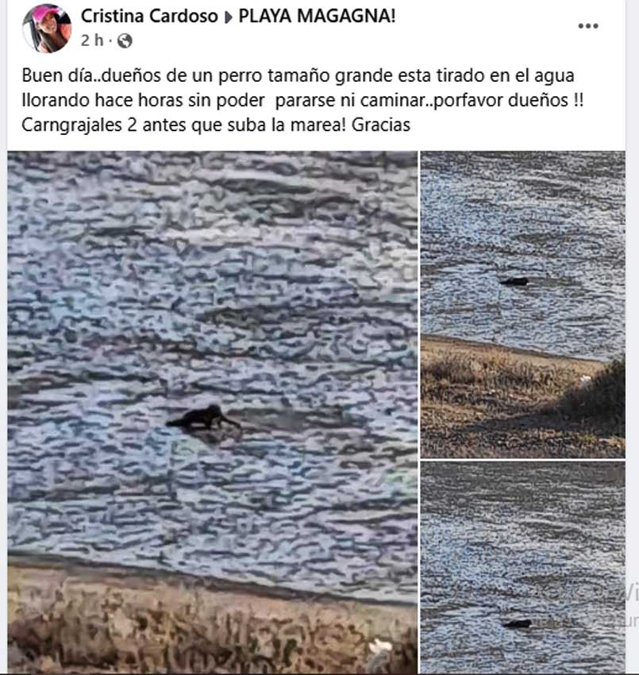Click the arrow between author and group
The height and width of the screenshot is (675, 639).
229,17
